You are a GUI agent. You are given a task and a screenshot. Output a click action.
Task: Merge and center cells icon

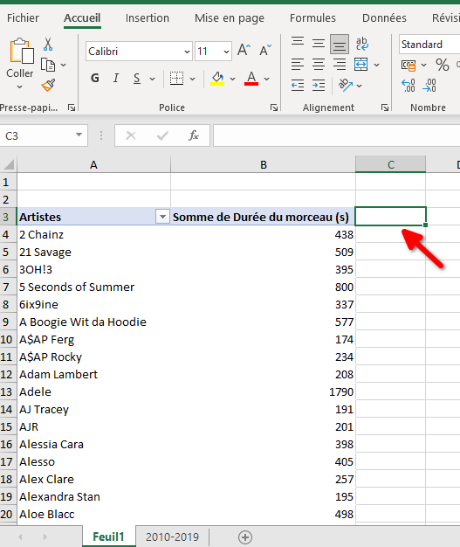click(x=361, y=65)
